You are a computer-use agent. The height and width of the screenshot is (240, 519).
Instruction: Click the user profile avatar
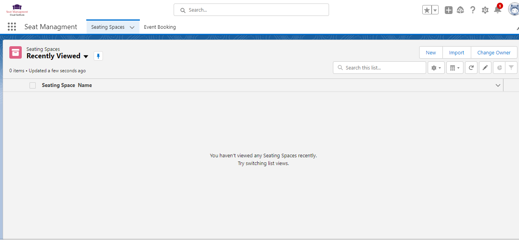514,9
